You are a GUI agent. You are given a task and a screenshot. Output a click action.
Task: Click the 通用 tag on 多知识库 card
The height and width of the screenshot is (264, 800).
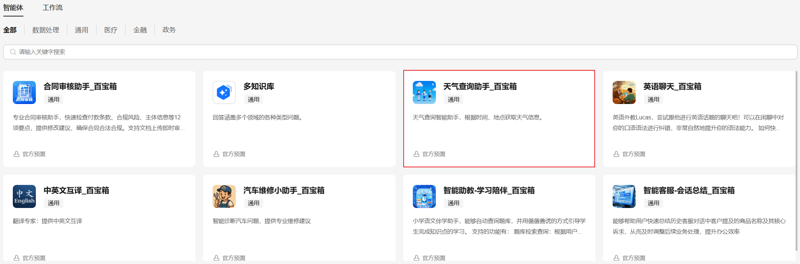coord(254,99)
